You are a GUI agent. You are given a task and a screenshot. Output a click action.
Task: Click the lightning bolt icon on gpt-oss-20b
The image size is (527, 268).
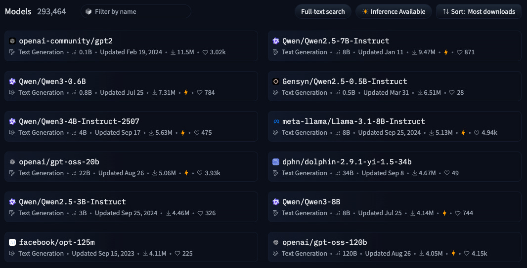(x=186, y=173)
